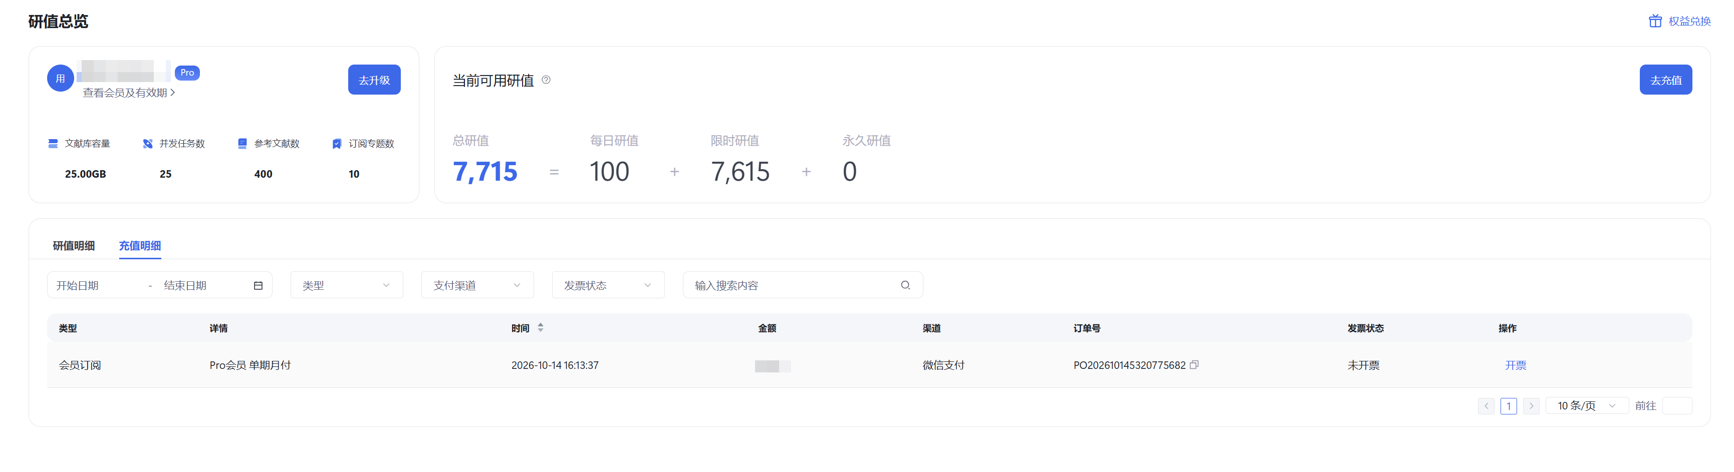Click the 去升级 button

374,80
